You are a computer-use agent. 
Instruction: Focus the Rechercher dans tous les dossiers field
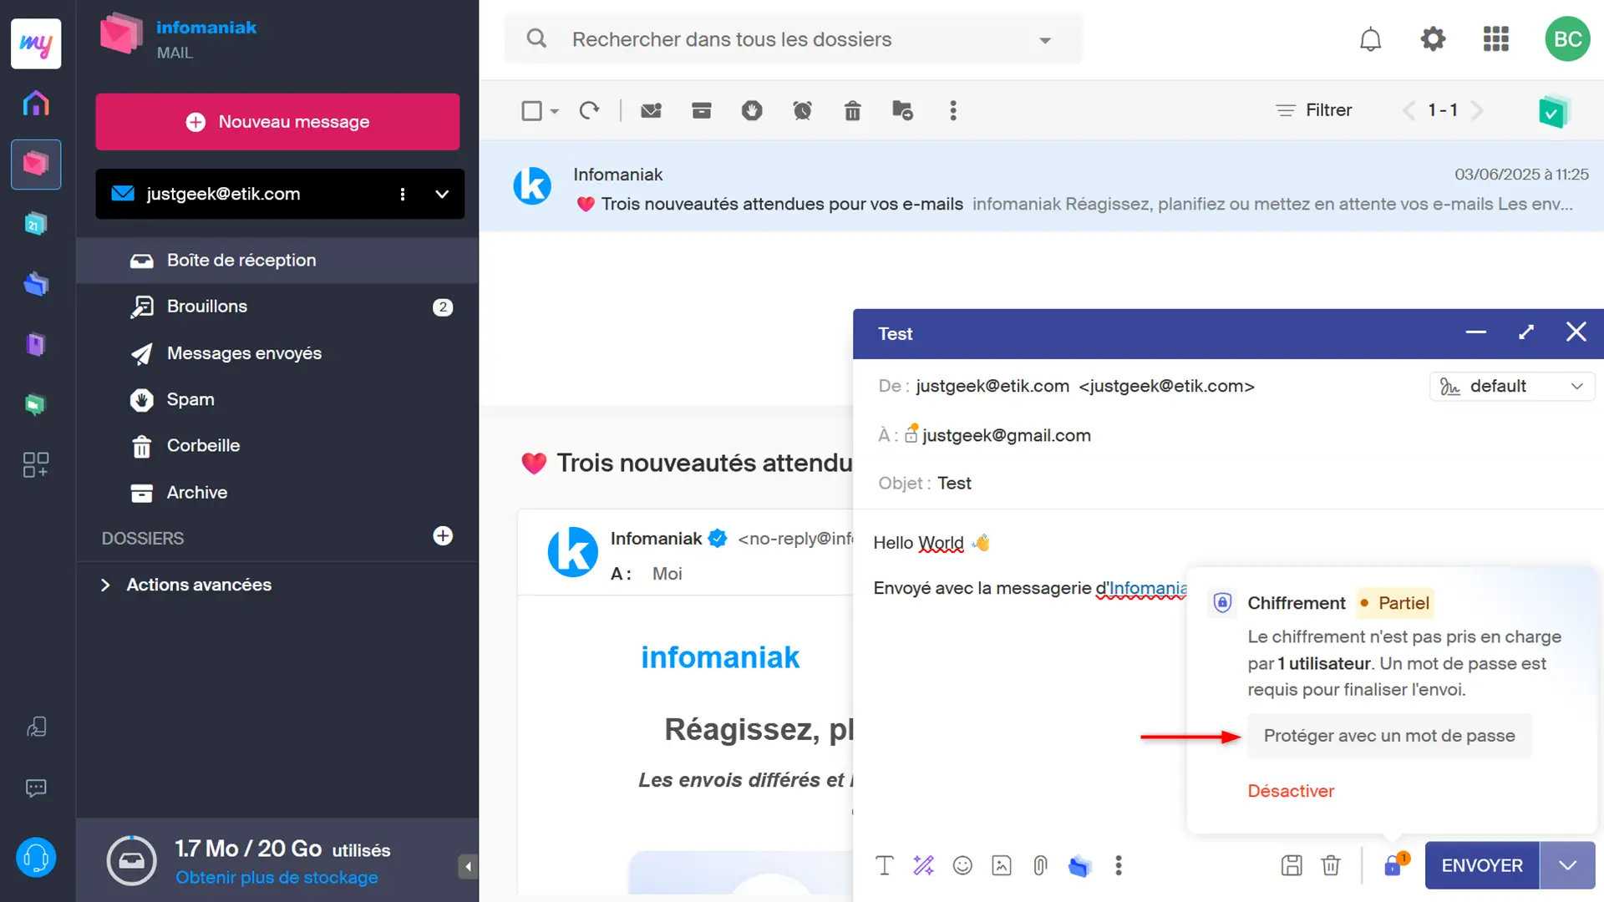point(794,39)
